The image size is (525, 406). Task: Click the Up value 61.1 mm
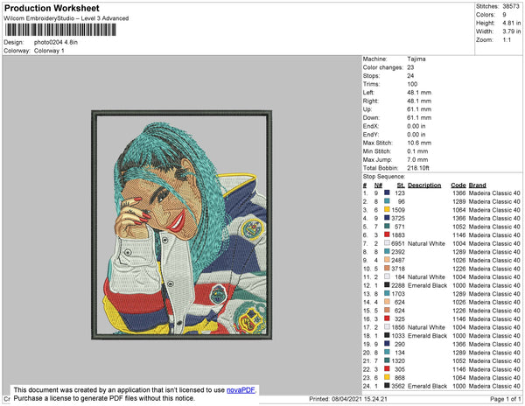[419, 109]
